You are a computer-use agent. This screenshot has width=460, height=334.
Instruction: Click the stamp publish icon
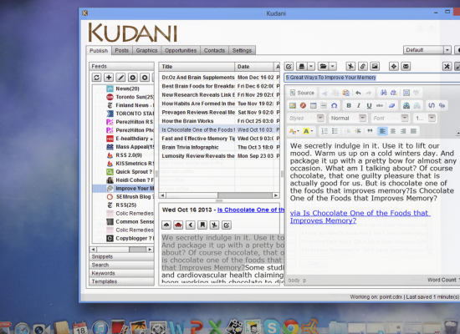302,67
